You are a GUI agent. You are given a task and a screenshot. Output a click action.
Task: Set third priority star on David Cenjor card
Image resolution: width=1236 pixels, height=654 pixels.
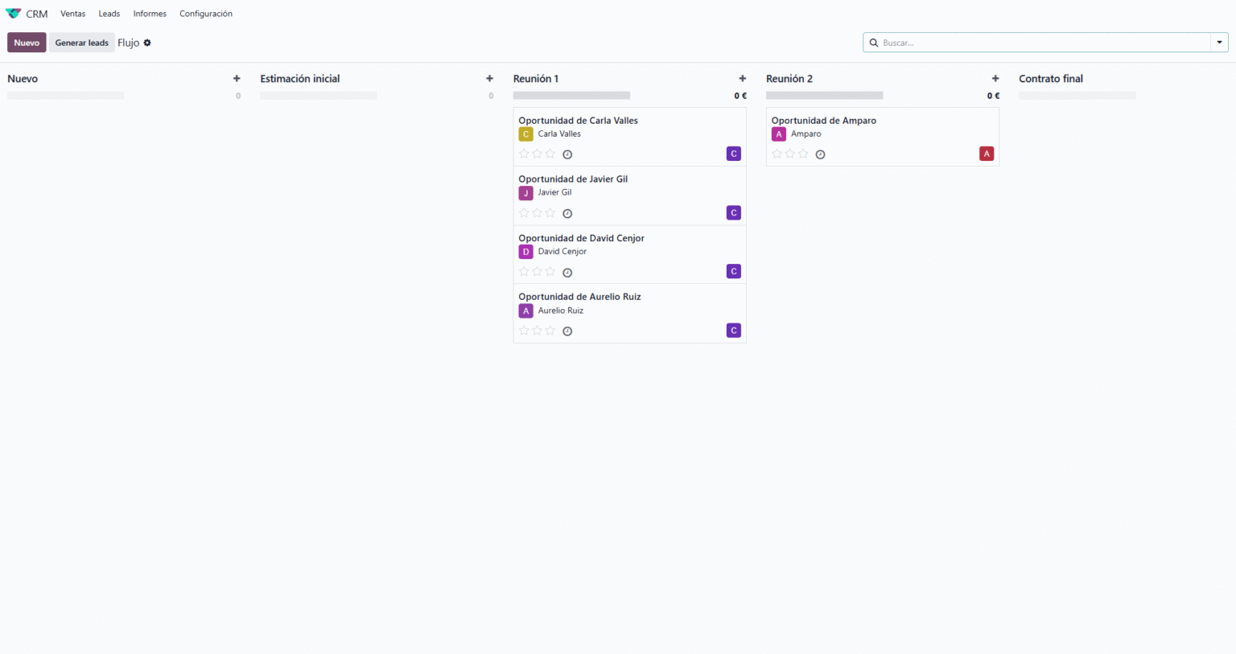click(x=550, y=271)
